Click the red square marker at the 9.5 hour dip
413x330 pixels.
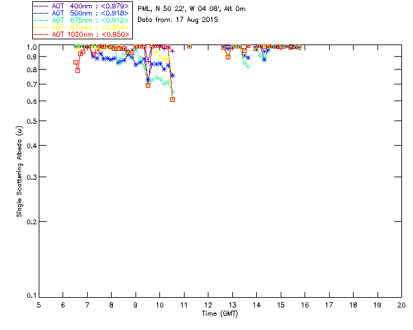click(x=148, y=85)
